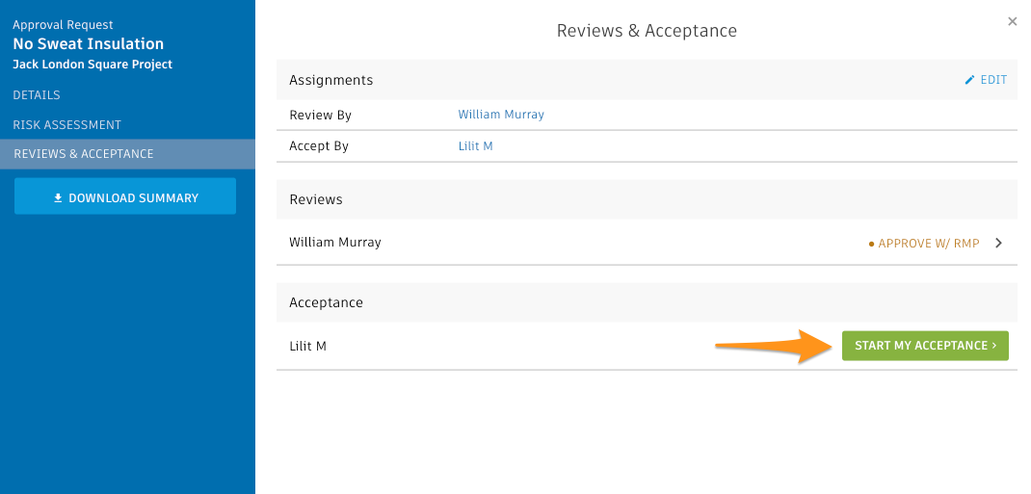This screenshot has width=1031, height=494.
Task: Click the Jack London Square Project subtitle
Action: click(x=93, y=65)
